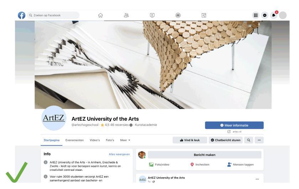Viewport: 299px width, 189px height.
Task: Open the post three-dots options menu
Action: (x=257, y=179)
